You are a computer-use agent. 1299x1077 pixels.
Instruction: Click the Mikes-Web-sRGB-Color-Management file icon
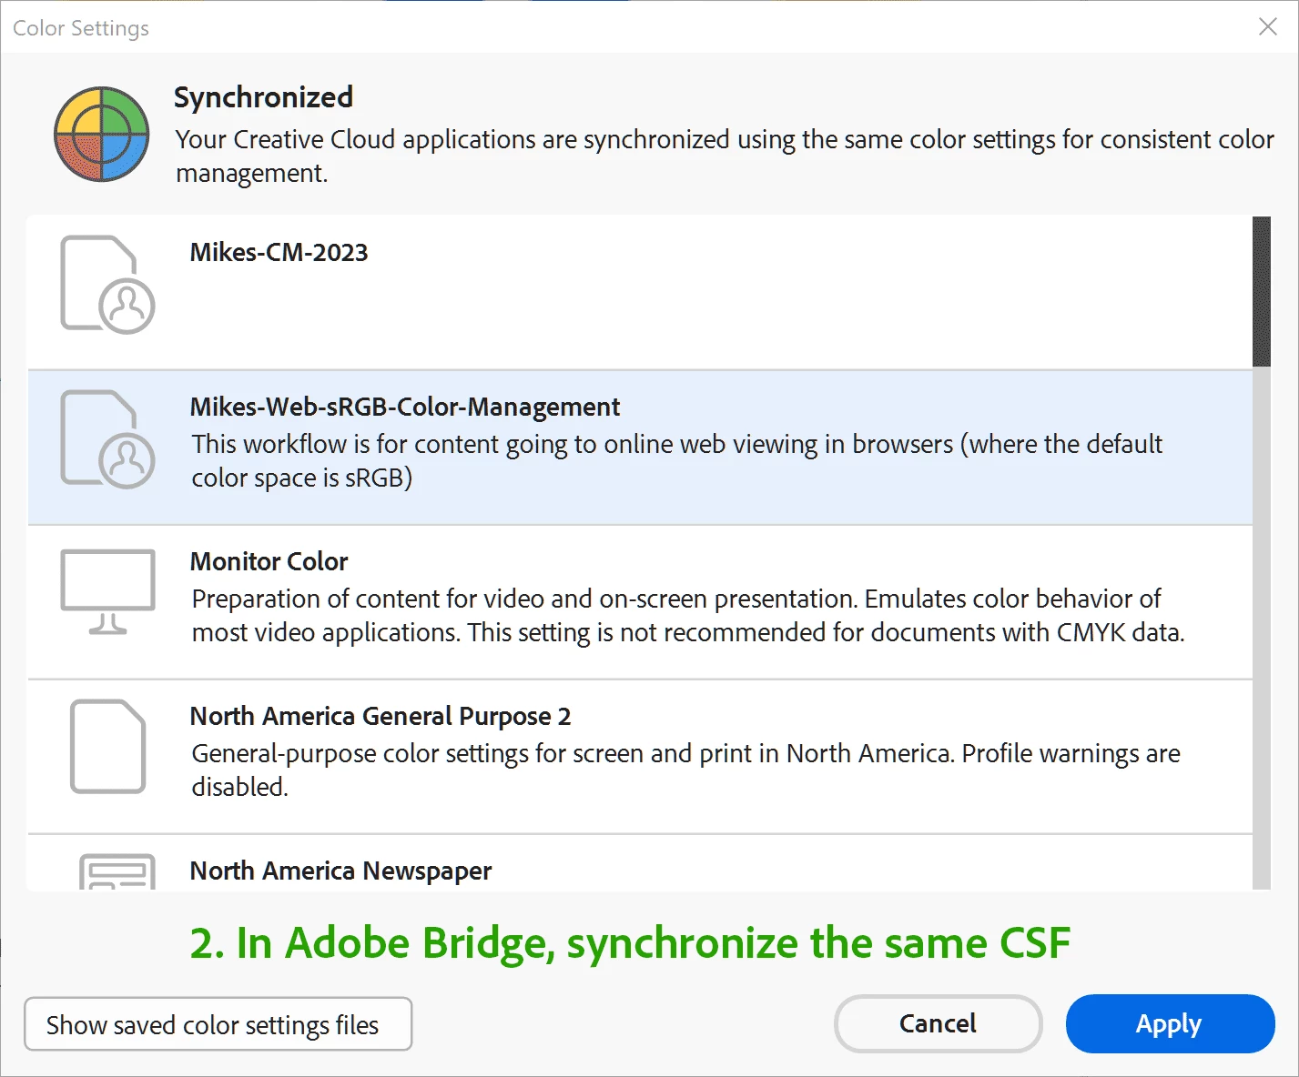(x=107, y=439)
